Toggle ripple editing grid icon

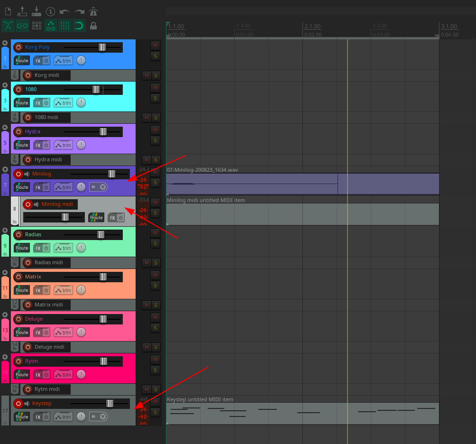pyautogui.click(x=37, y=26)
